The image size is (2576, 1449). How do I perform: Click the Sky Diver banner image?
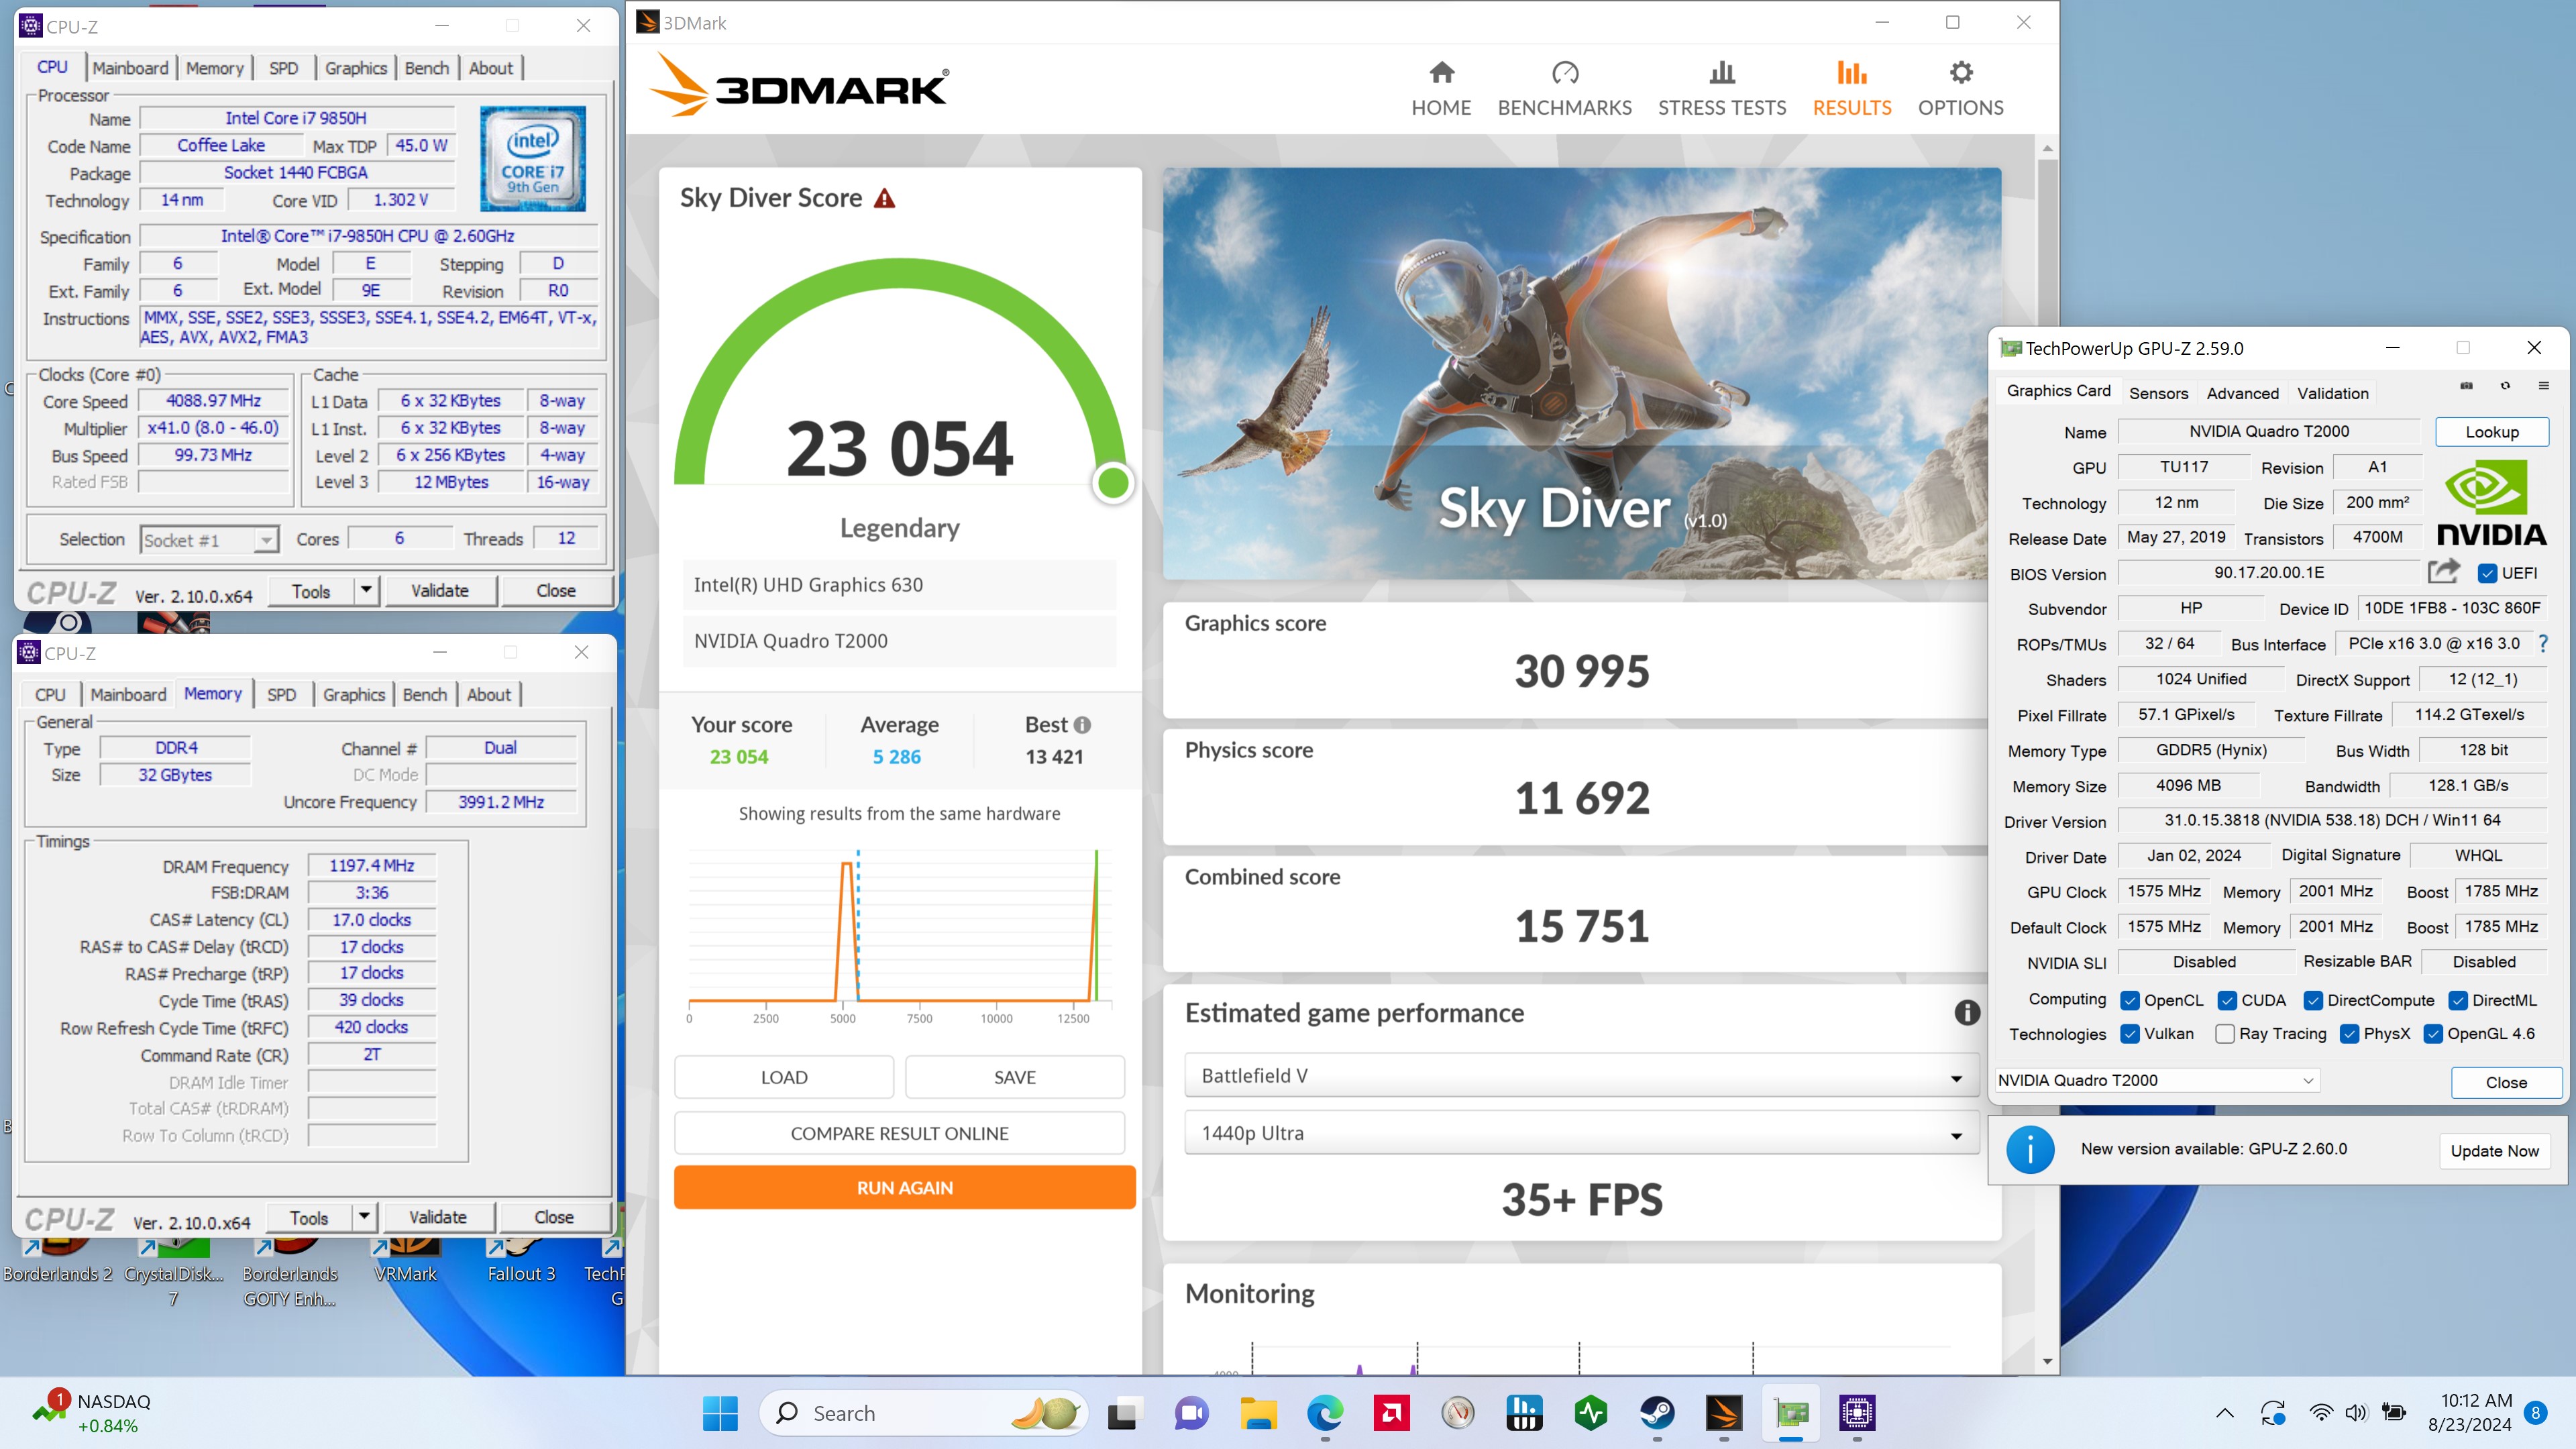1581,373
